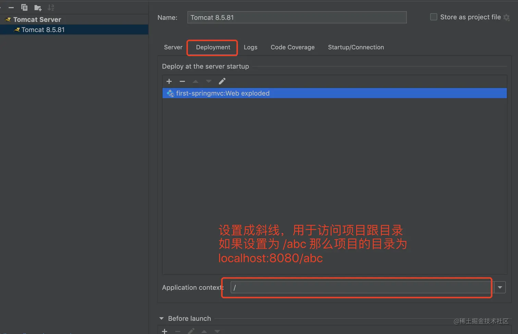
Task: Click the sort configurations icon
Action: [x=51, y=8]
